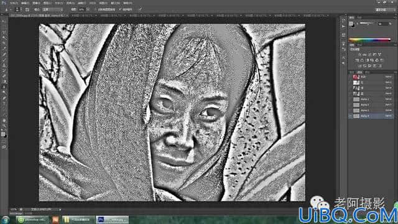Switch to the Layers panel tab
The width and height of the screenshot is (398, 224).
pos(352,72)
